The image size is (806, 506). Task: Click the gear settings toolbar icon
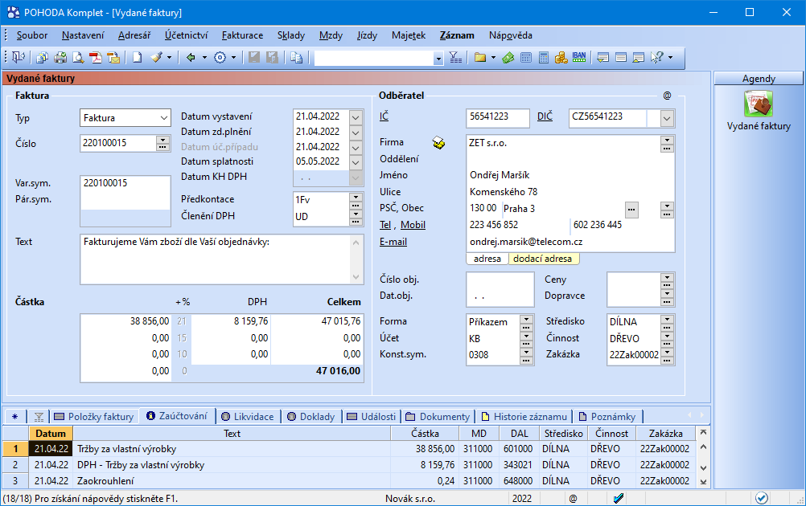tap(220, 58)
